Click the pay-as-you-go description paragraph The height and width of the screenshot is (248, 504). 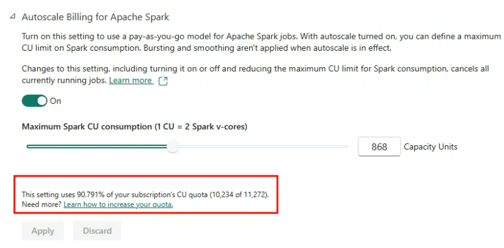pos(261,43)
